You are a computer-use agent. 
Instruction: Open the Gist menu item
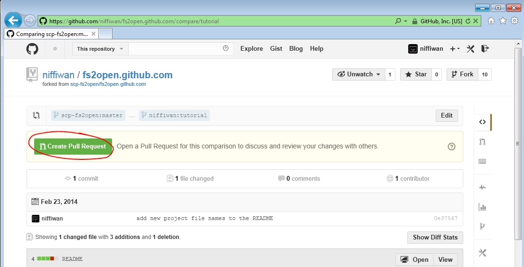276,48
